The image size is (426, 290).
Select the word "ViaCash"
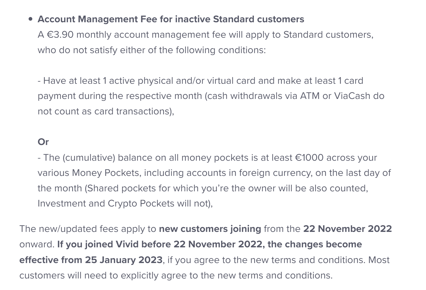[x=352, y=96]
